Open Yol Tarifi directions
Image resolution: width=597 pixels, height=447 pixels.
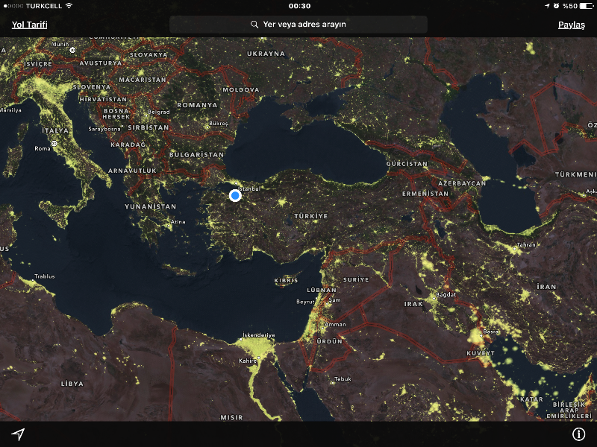click(x=30, y=25)
